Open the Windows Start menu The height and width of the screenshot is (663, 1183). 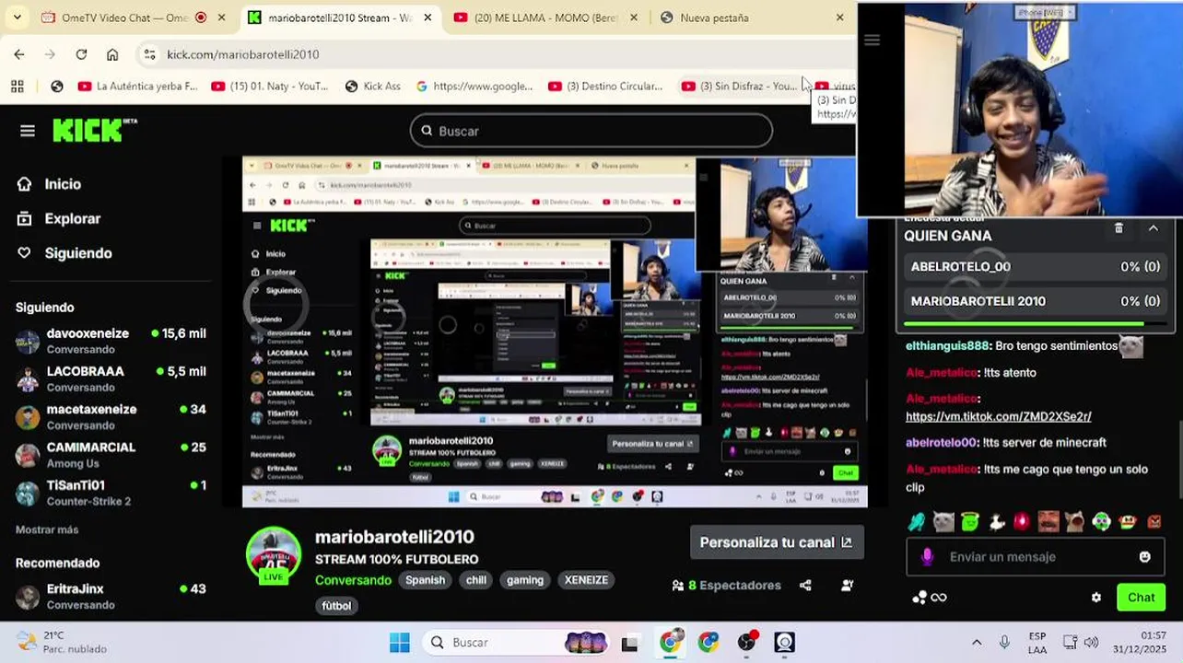(x=399, y=642)
